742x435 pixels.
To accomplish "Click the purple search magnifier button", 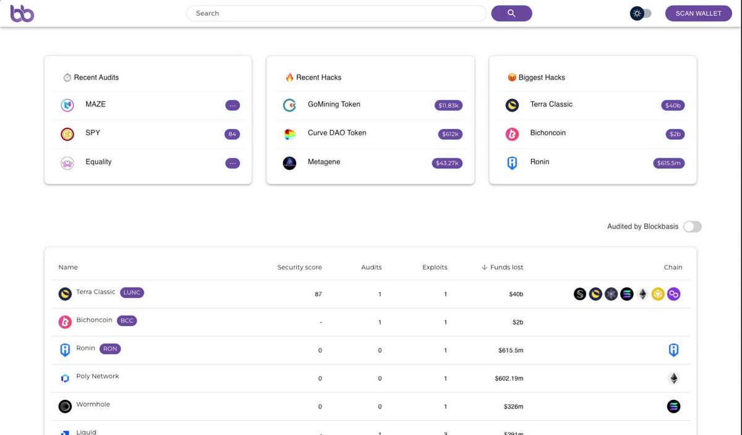I will tap(511, 13).
